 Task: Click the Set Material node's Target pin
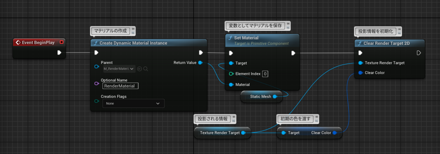(231, 63)
